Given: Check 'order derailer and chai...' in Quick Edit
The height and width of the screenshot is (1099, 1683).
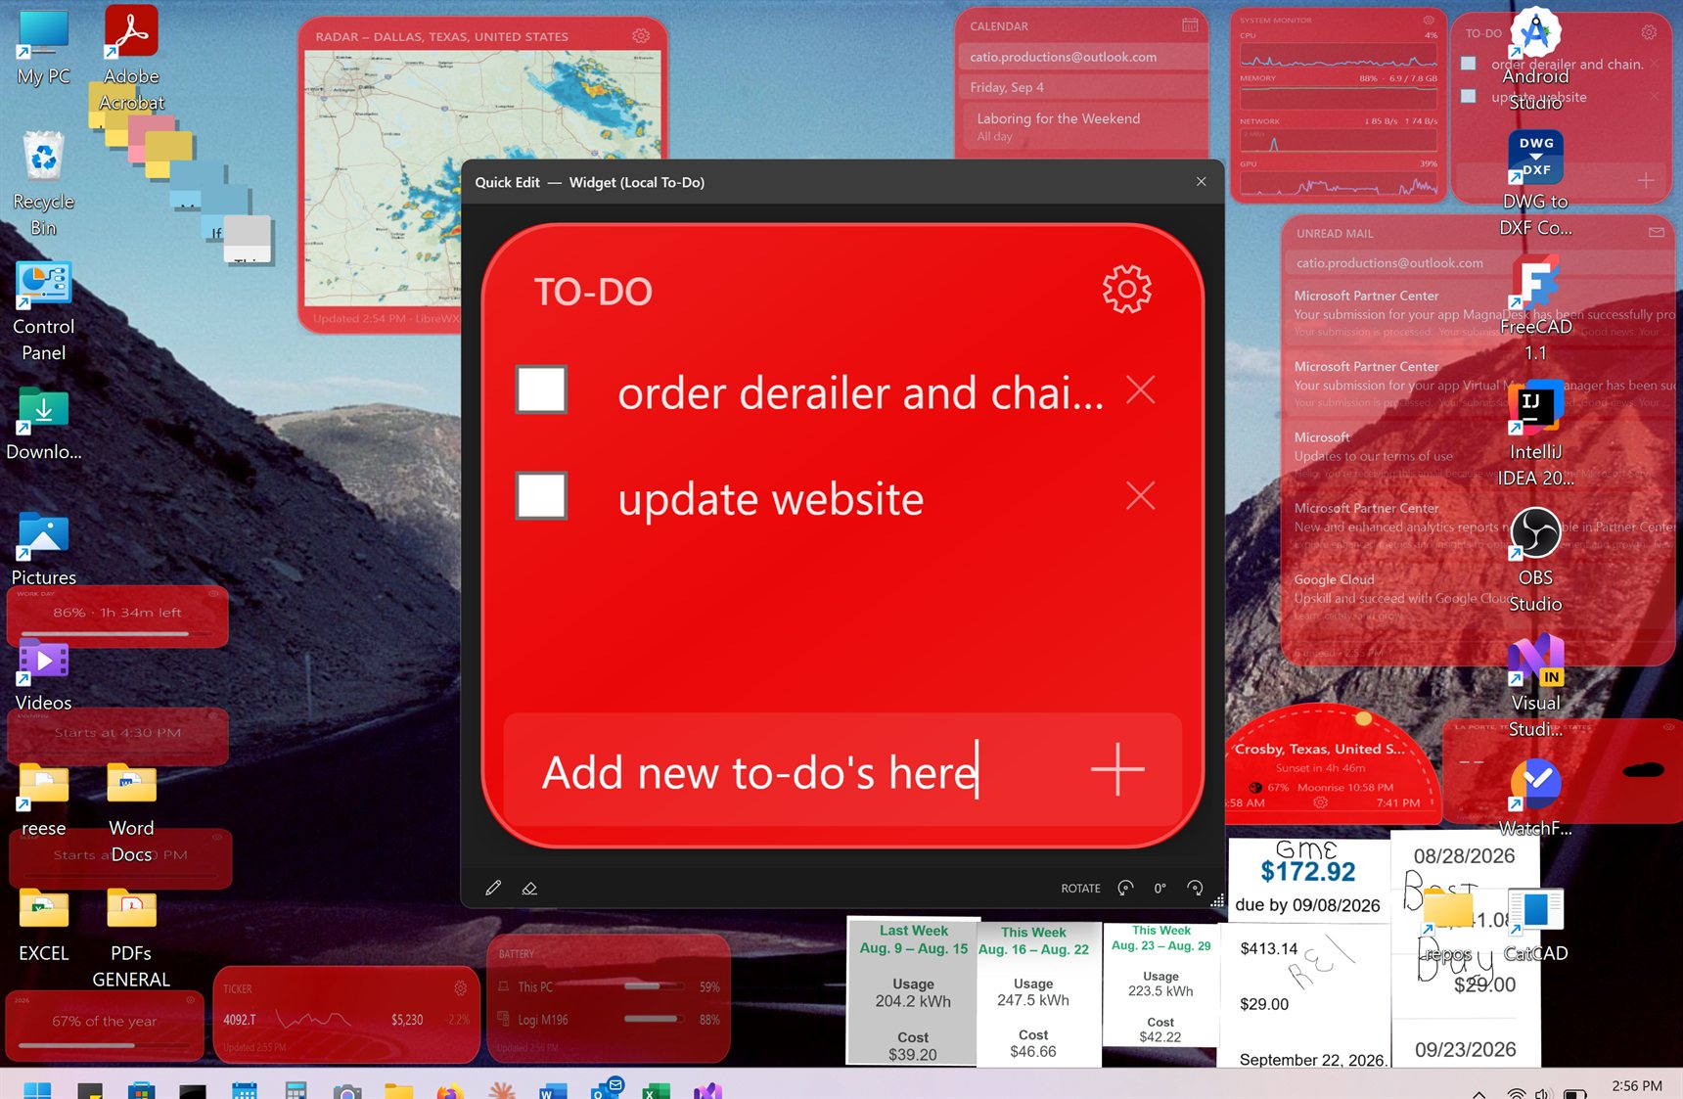Looking at the screenshot, I should pyautogui.click(x=541, y=389).
